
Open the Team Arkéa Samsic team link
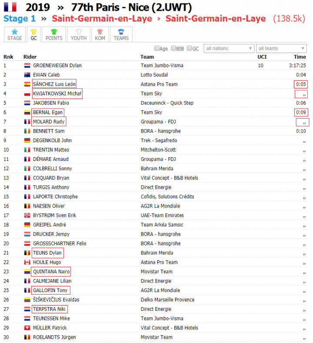(x=162, y=224)
